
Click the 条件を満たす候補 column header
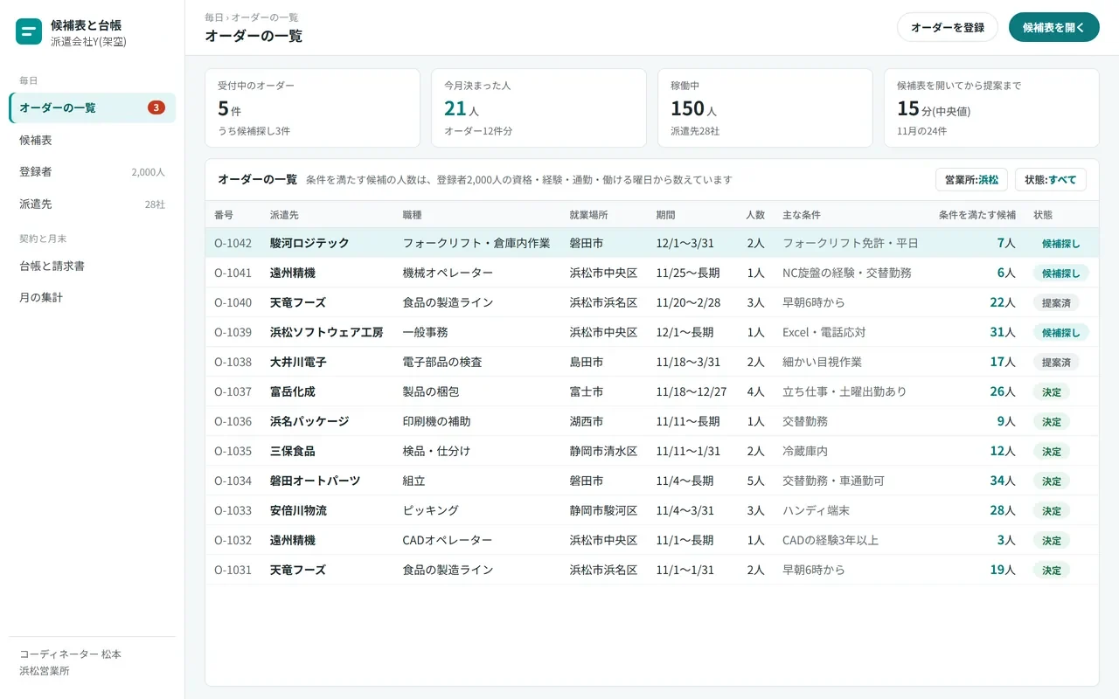pyautogui.click(x=977, y=215)
